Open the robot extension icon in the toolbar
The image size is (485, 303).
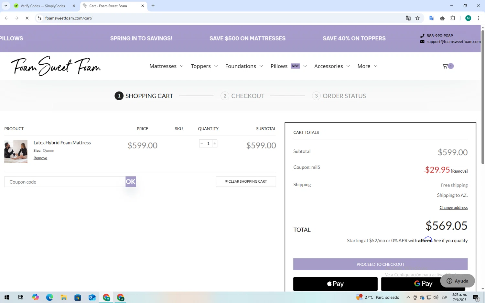tap(442, 18)
